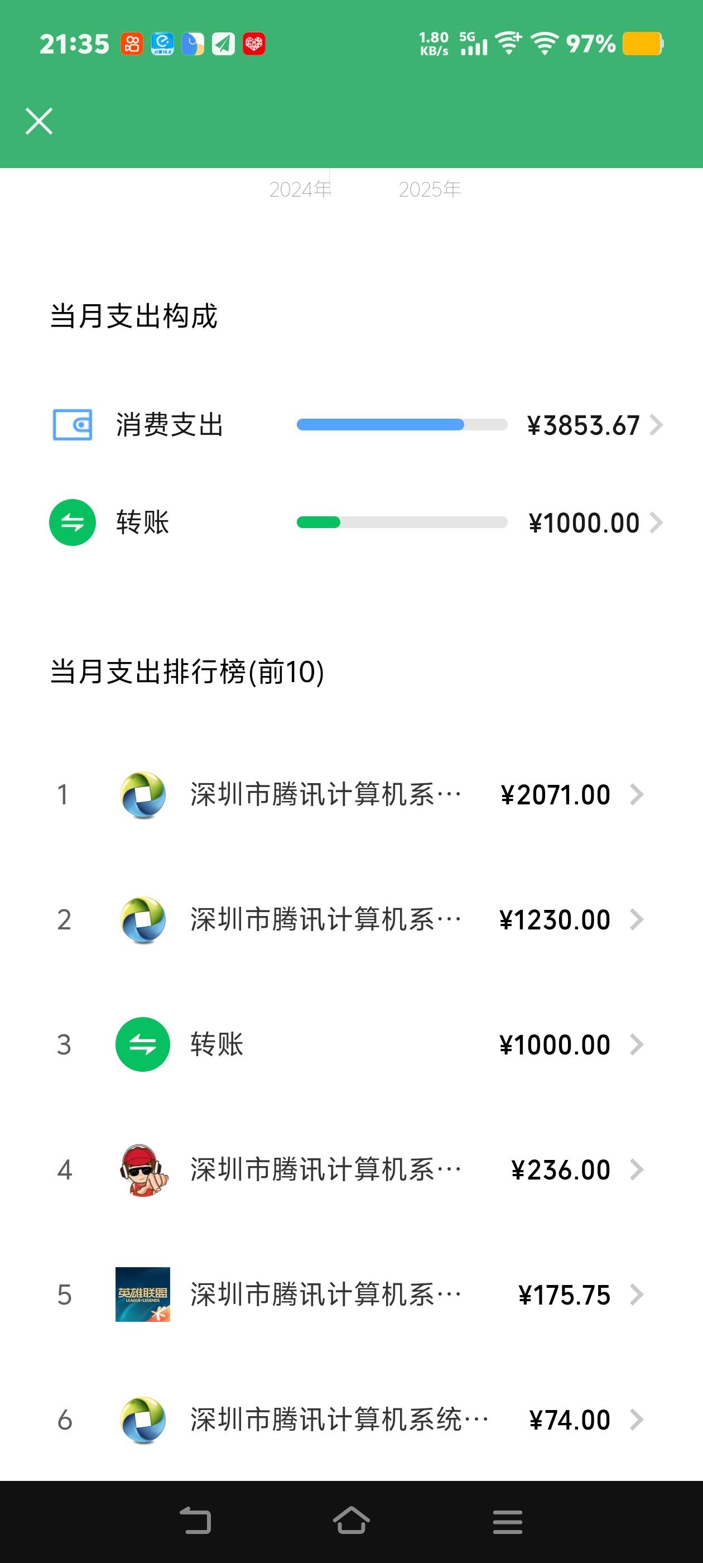Select the 2025年 year label
The image size is (703, 1563).
coord(430,189)
